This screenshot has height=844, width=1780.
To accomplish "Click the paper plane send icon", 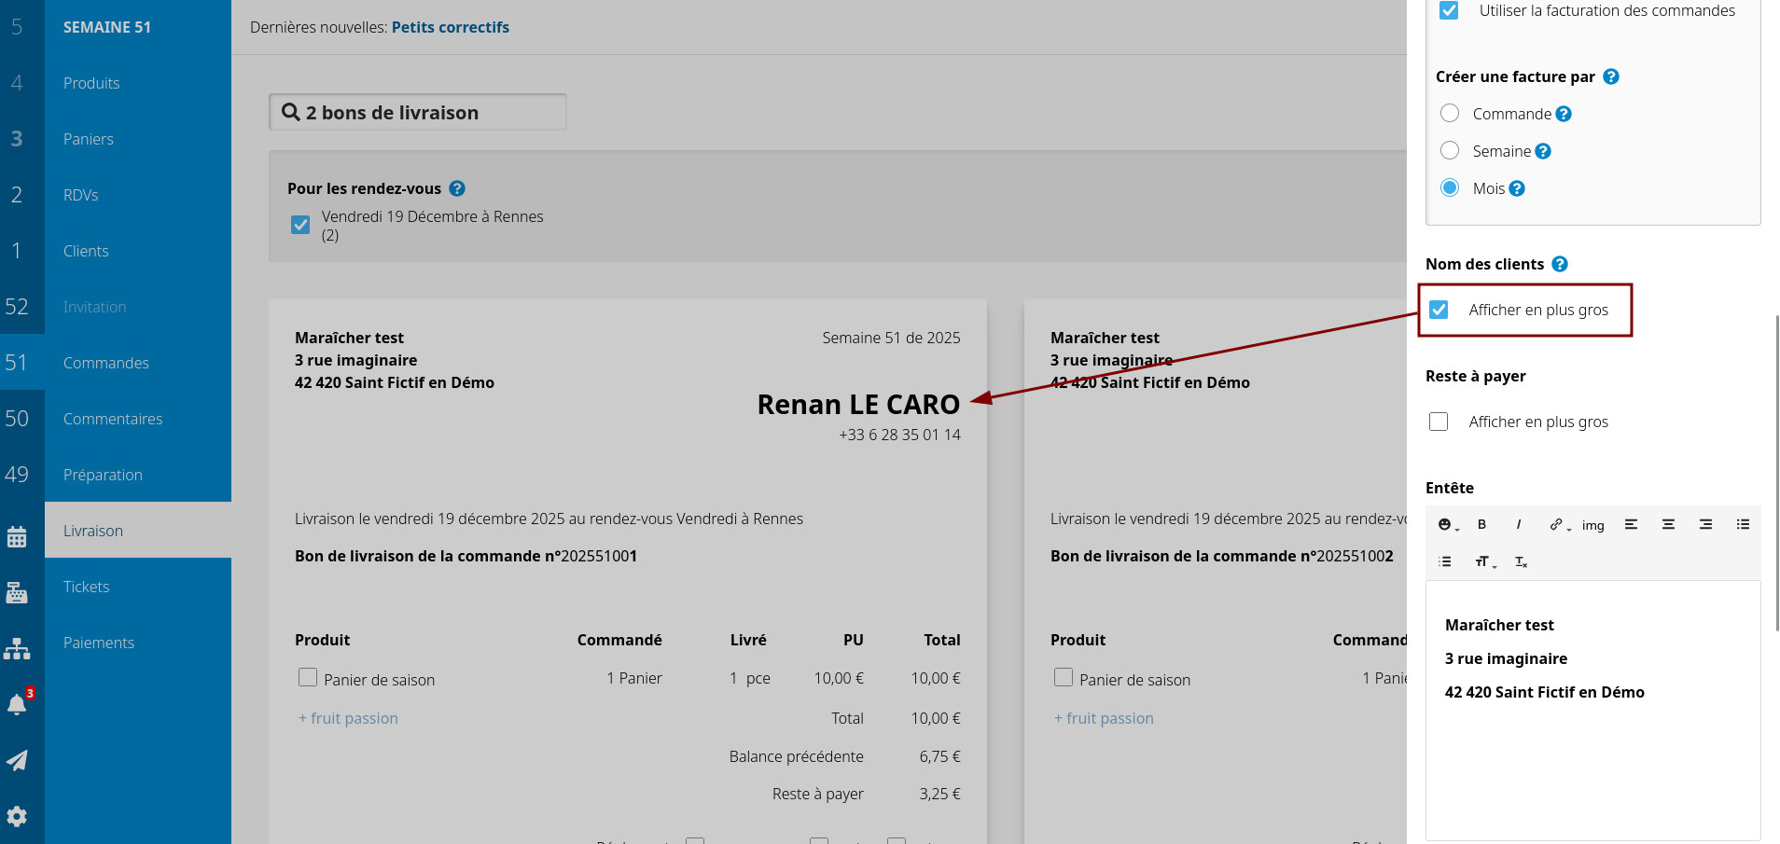I will [x=17, y=761].
